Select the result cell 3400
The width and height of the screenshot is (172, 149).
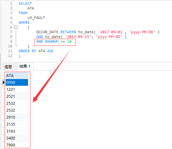pos(17,138)
